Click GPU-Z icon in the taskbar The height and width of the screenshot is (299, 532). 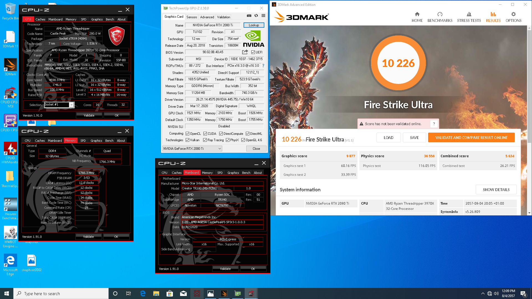tap(238, 293)
